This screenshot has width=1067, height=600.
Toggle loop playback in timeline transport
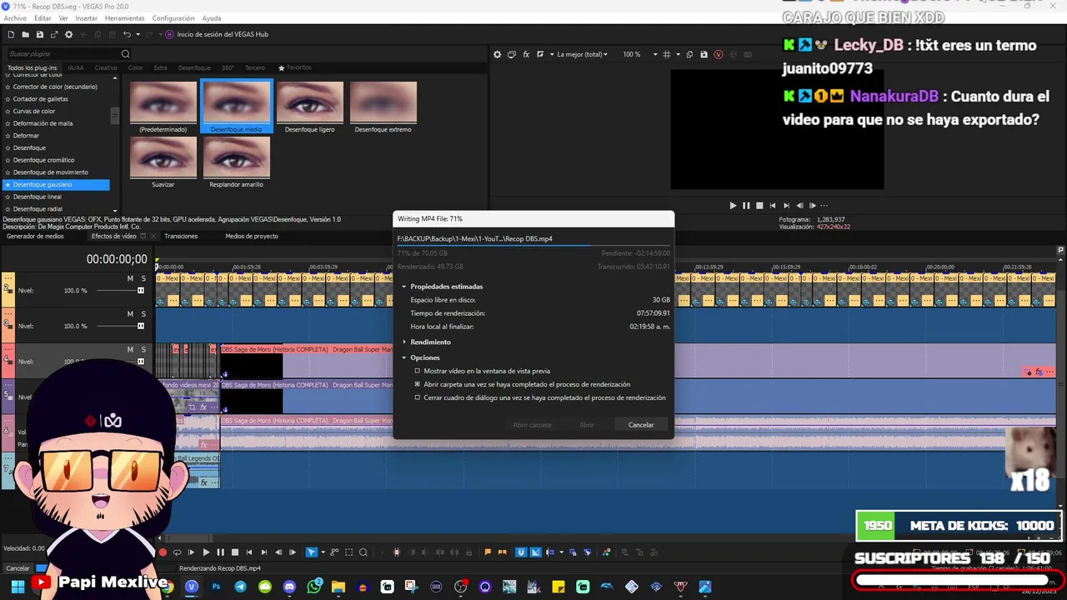(x=177, y=552)
